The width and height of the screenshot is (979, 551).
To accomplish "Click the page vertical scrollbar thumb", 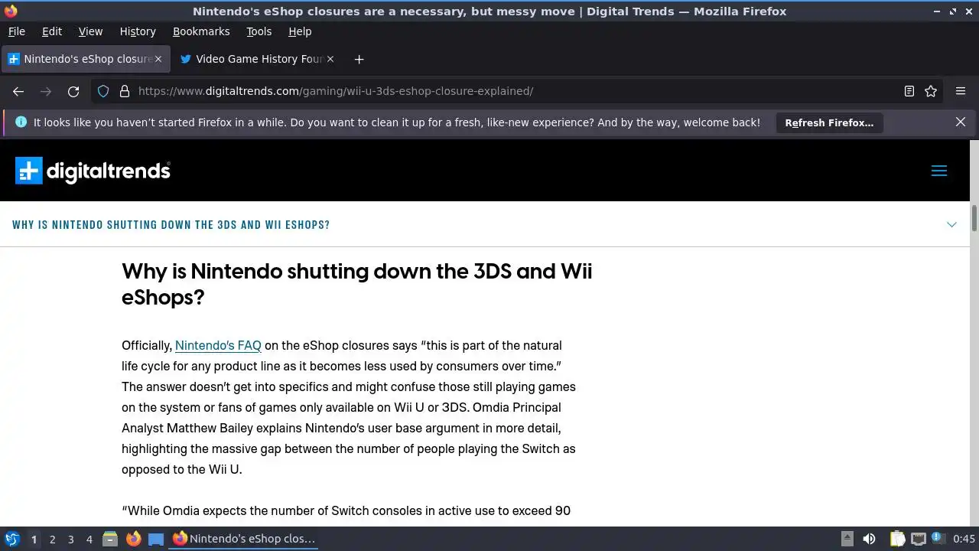I will pyautogui.click(x=974, y=218).
